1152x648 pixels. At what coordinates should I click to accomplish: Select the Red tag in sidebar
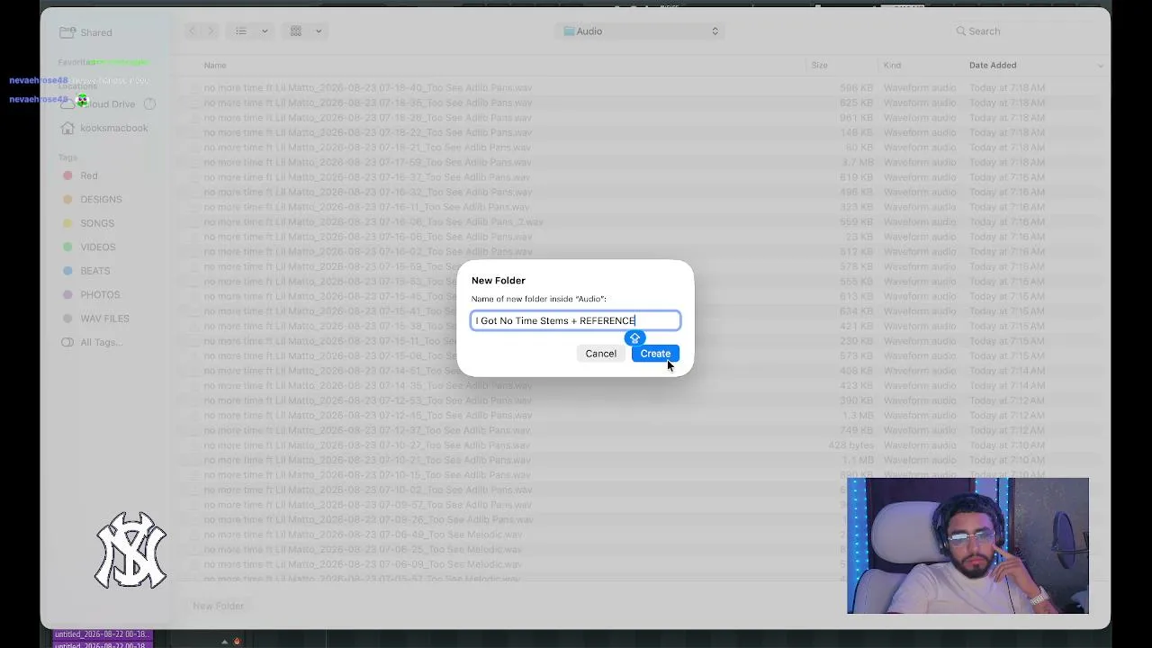pos(79,175)
